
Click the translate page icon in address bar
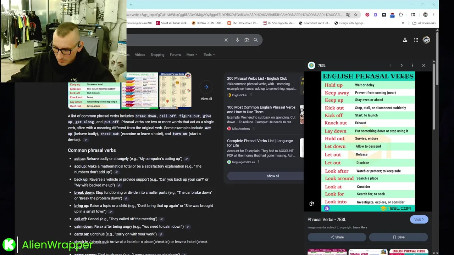click(x=348, y=15)
